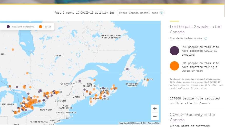Click the 'MASSACHUSETTS' map label
Screen dimensions: 225x132
point(66,113)
